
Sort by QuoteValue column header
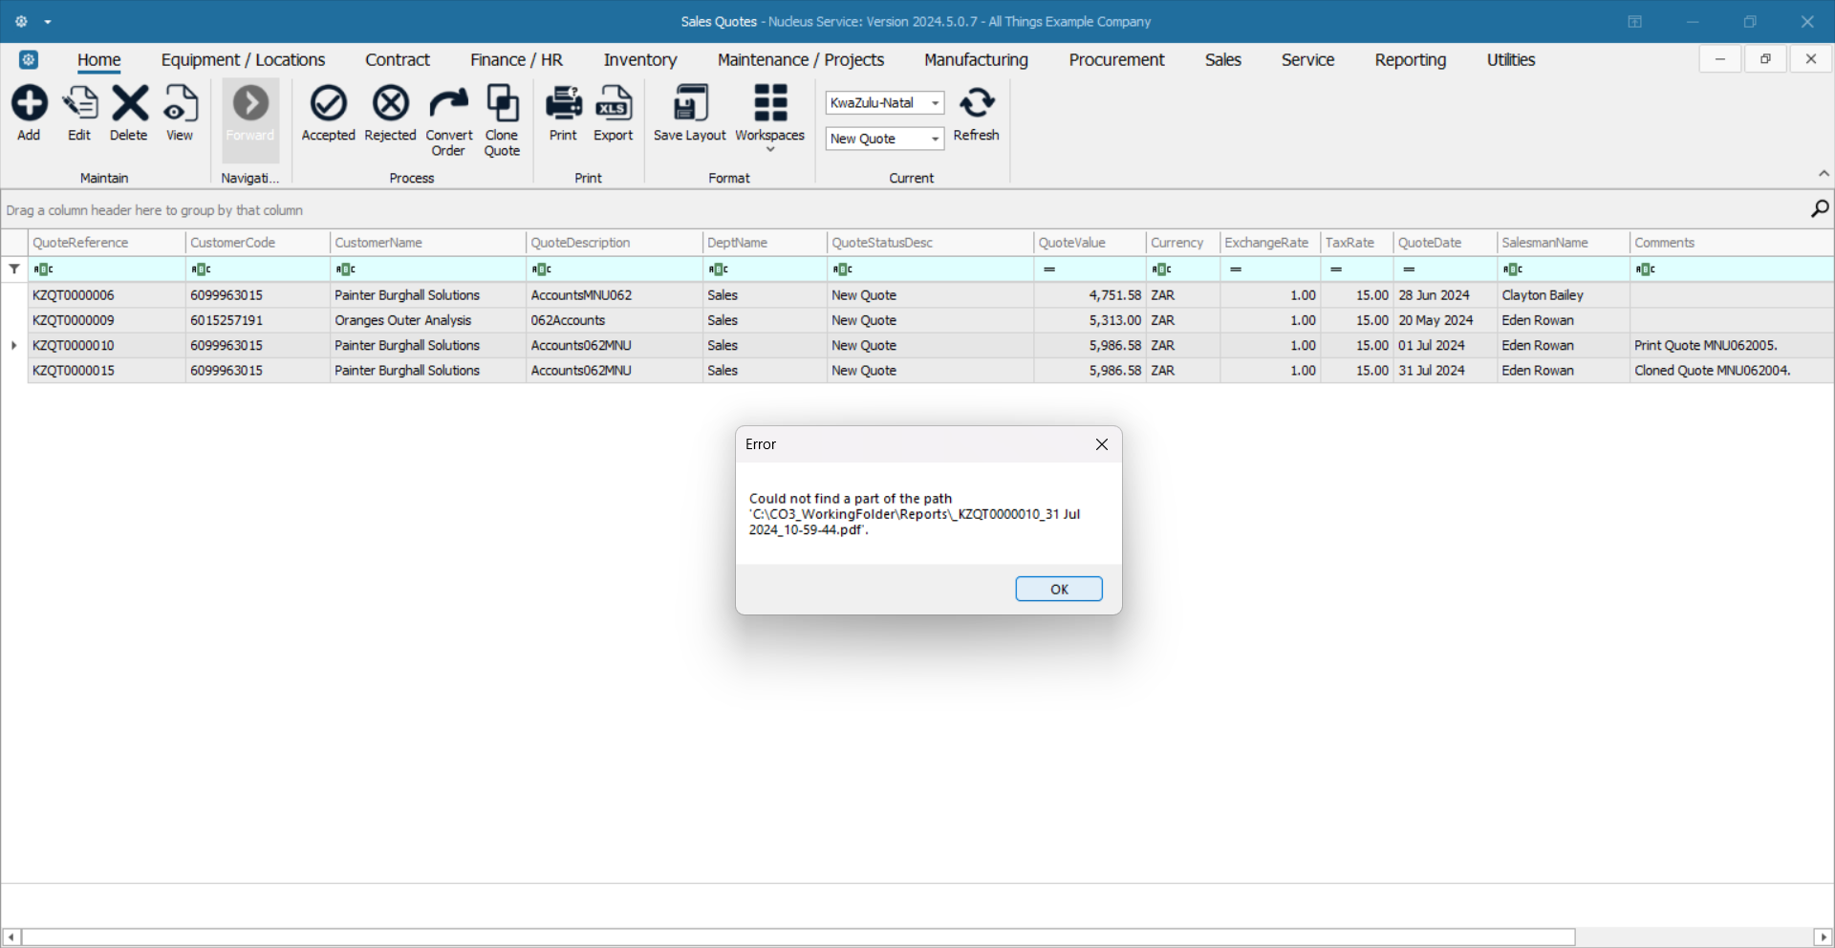pyautogui.click(x=1090, y=243)
